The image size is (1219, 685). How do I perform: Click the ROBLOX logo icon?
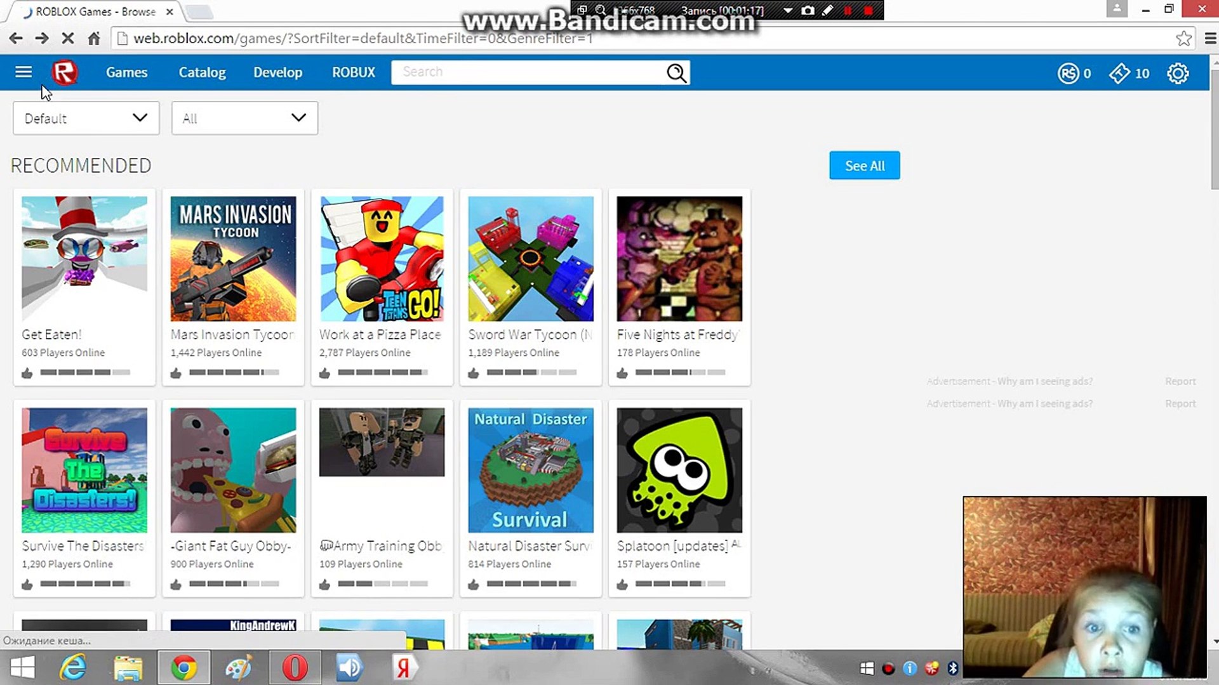coord(64,72)
